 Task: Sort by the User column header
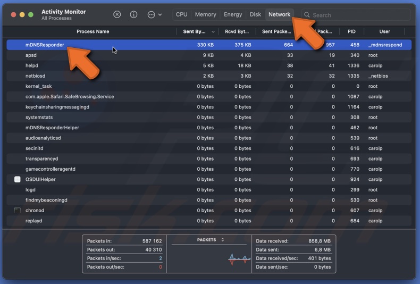point(384,31)
